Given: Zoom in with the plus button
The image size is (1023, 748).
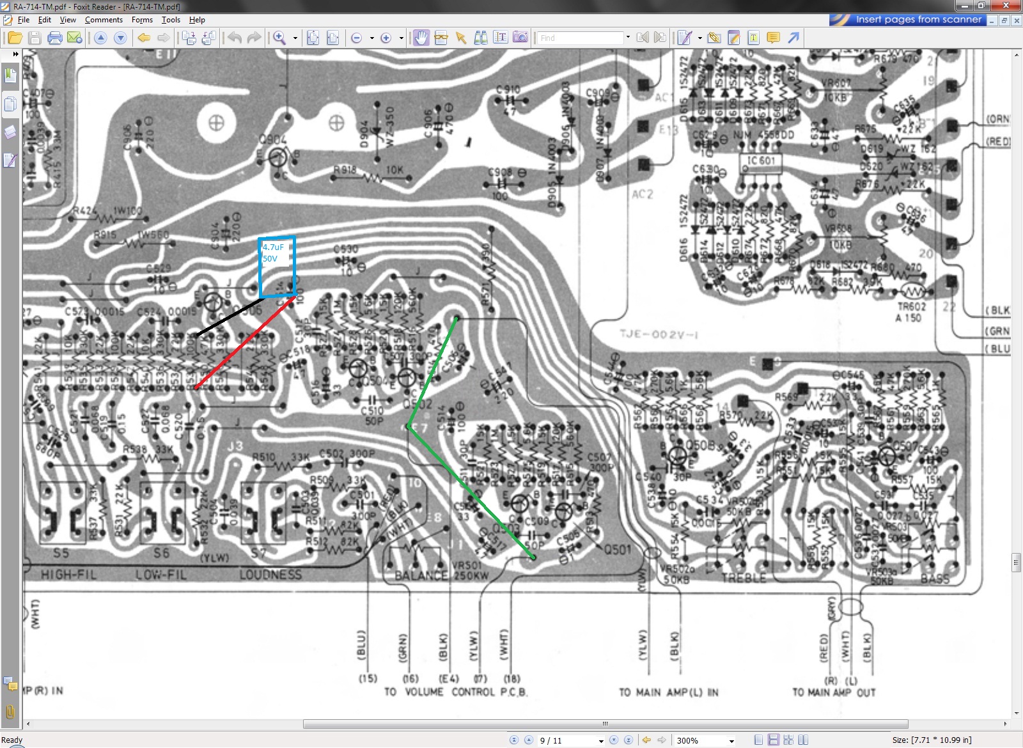Looking at the screenshot, I should (x=386, y=38).
